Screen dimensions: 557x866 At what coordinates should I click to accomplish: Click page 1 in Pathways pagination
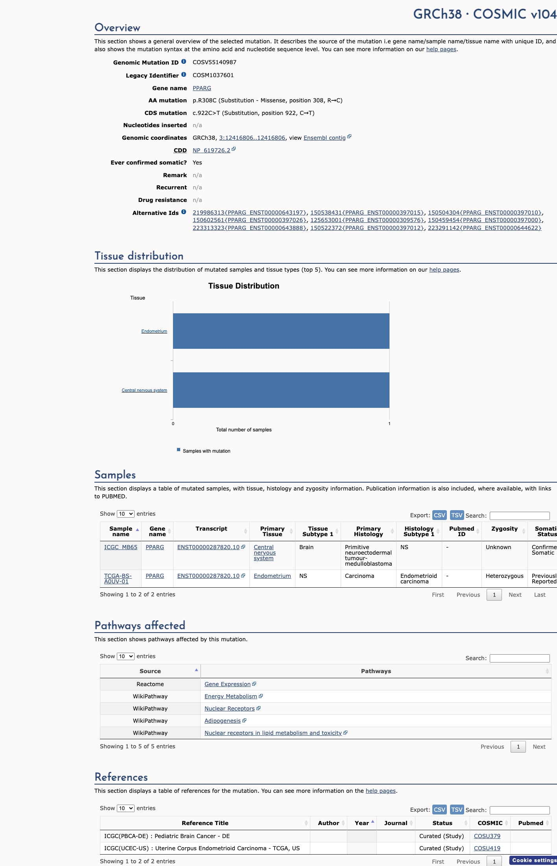click(518, 747)
